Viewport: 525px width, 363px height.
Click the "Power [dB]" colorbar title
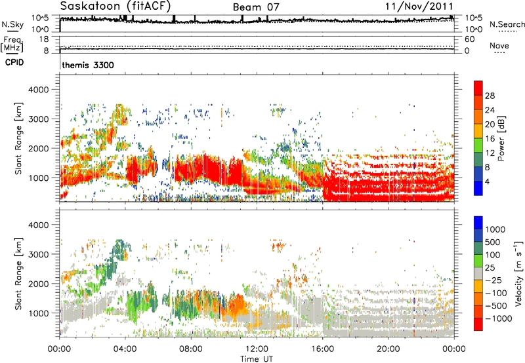501,138
